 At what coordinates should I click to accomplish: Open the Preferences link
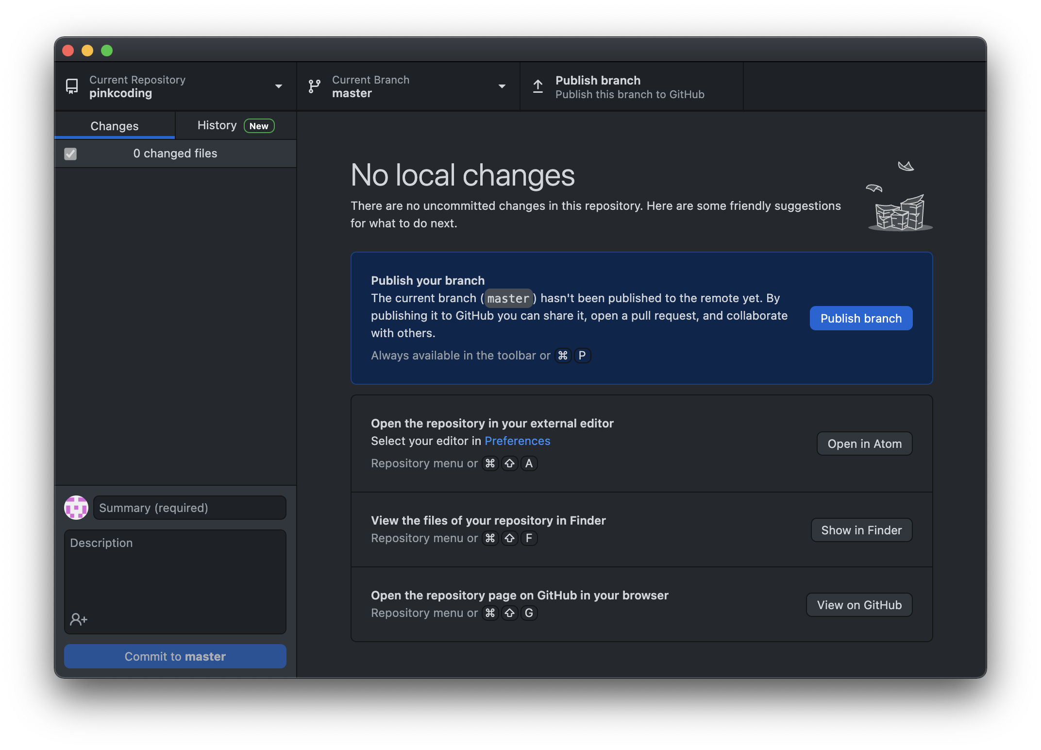[517, 441]
